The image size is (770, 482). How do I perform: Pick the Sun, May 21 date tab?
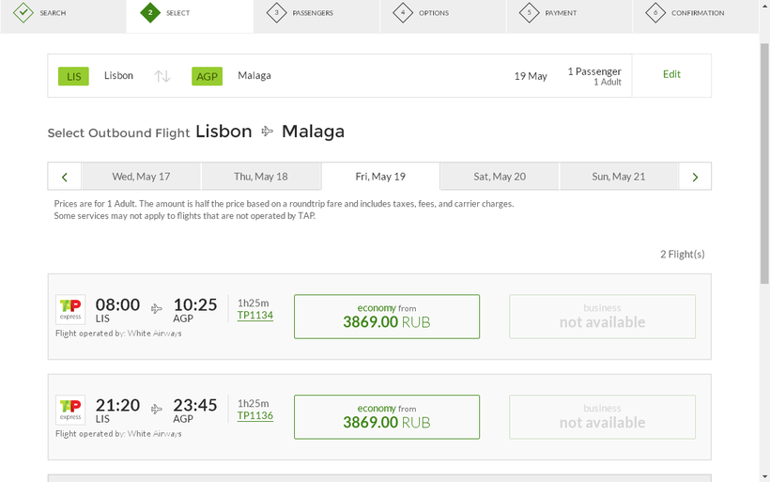[619, 177]
